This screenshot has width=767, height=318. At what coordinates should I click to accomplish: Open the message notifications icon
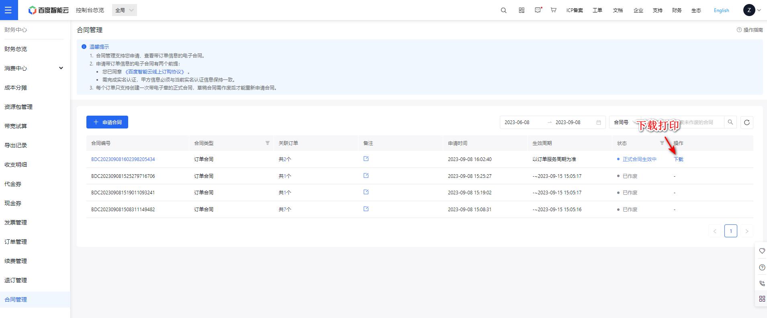[x=538, y=10]
